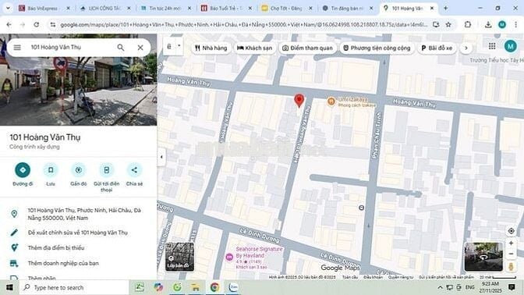Switch to the Tin đăng bán tab

point(348,9)
